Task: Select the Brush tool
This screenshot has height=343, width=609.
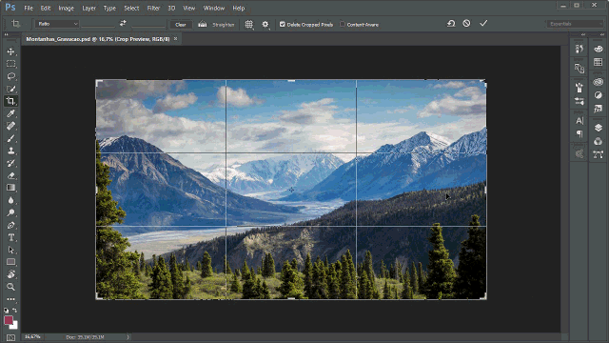Action: pyautogui.click(x=10, y=138)
